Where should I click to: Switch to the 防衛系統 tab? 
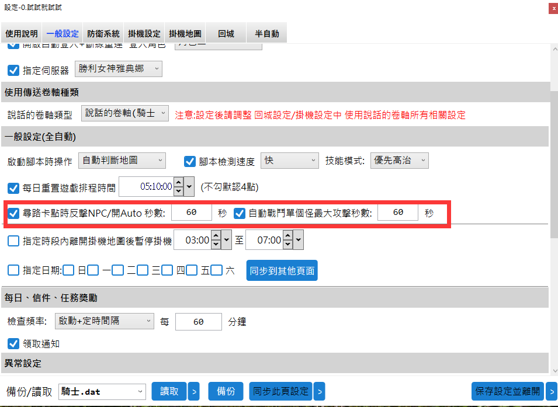(103, 34)
